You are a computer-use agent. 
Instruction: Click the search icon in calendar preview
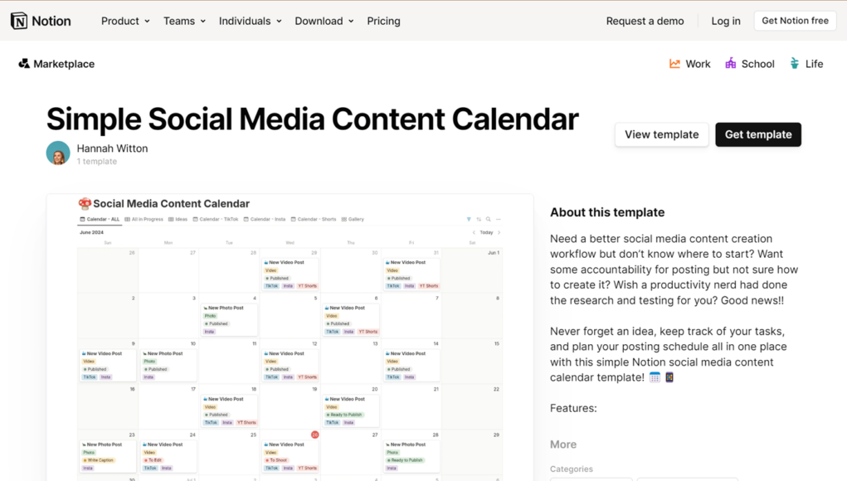click(x=489, y=219)
